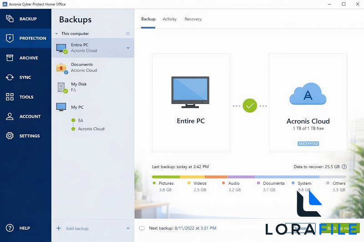Click the Acronis Cloud destination card title
364x242 pixels.
[308, 121]
